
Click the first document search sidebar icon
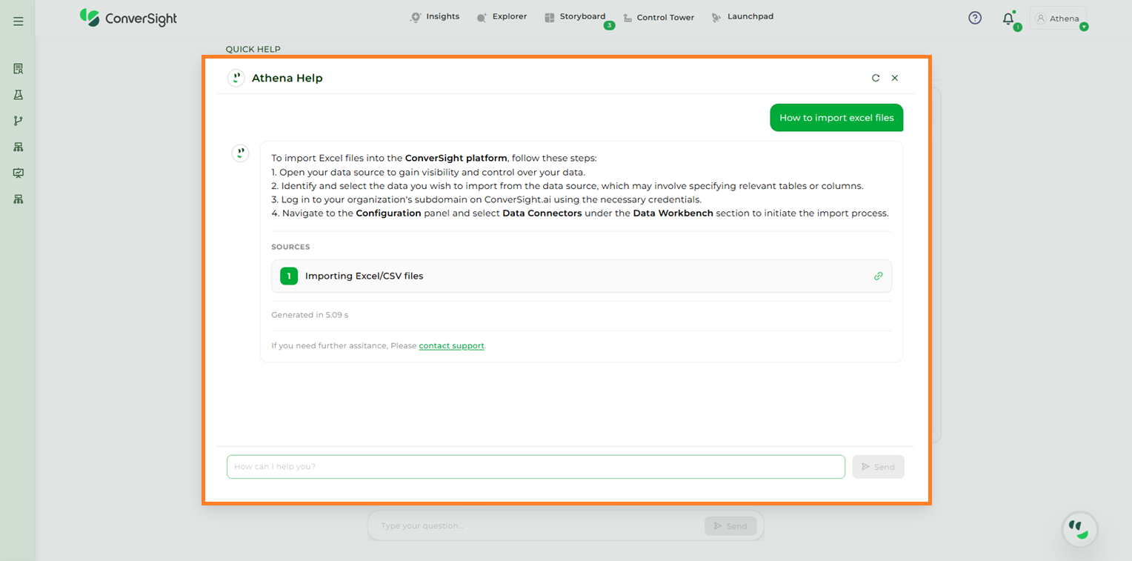[x=19, y=69]
